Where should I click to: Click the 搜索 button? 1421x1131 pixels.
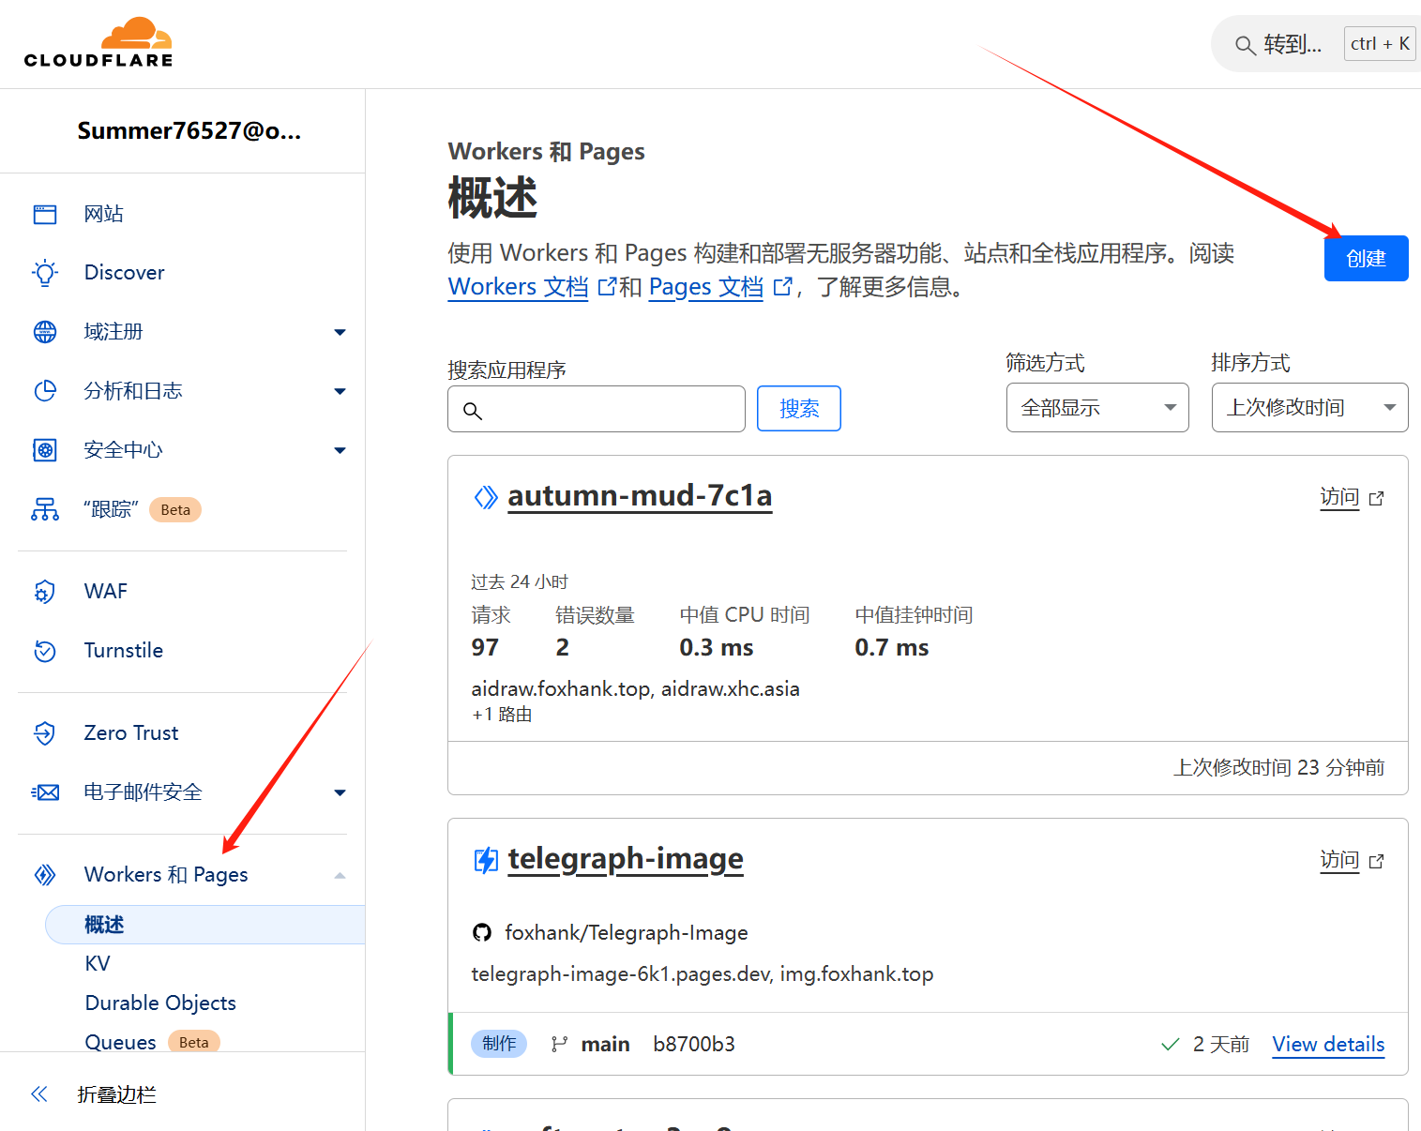(x=799, y=408)
